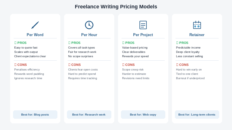Screen dimensions: 232x130
Task: Click the Best for: Long-term clients badge
Action: [x=197, y=115]
